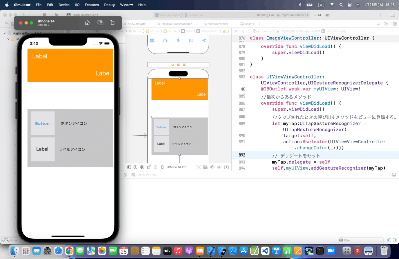Go back in assistant editor history
Viewport: 399px width, 259px height.
(x=244, y=31)
